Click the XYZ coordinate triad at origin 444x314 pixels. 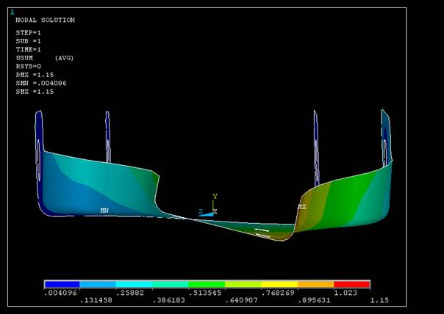point(209,206)
